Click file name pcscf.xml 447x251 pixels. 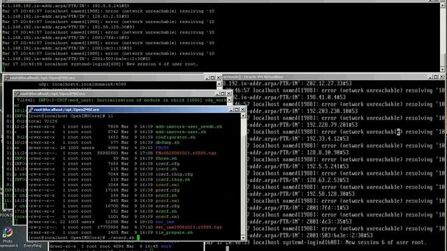click(168, 201)
